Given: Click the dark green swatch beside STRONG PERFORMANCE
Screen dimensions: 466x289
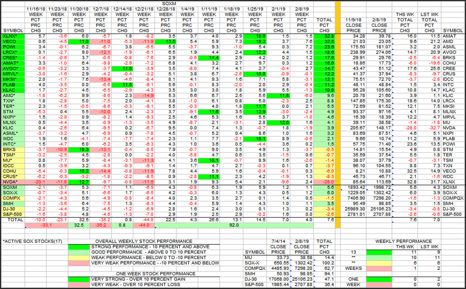Looking at the screenshot, I should [79, 247].
